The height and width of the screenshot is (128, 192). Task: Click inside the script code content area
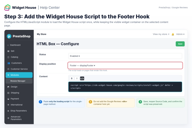(x=125, y=87)
